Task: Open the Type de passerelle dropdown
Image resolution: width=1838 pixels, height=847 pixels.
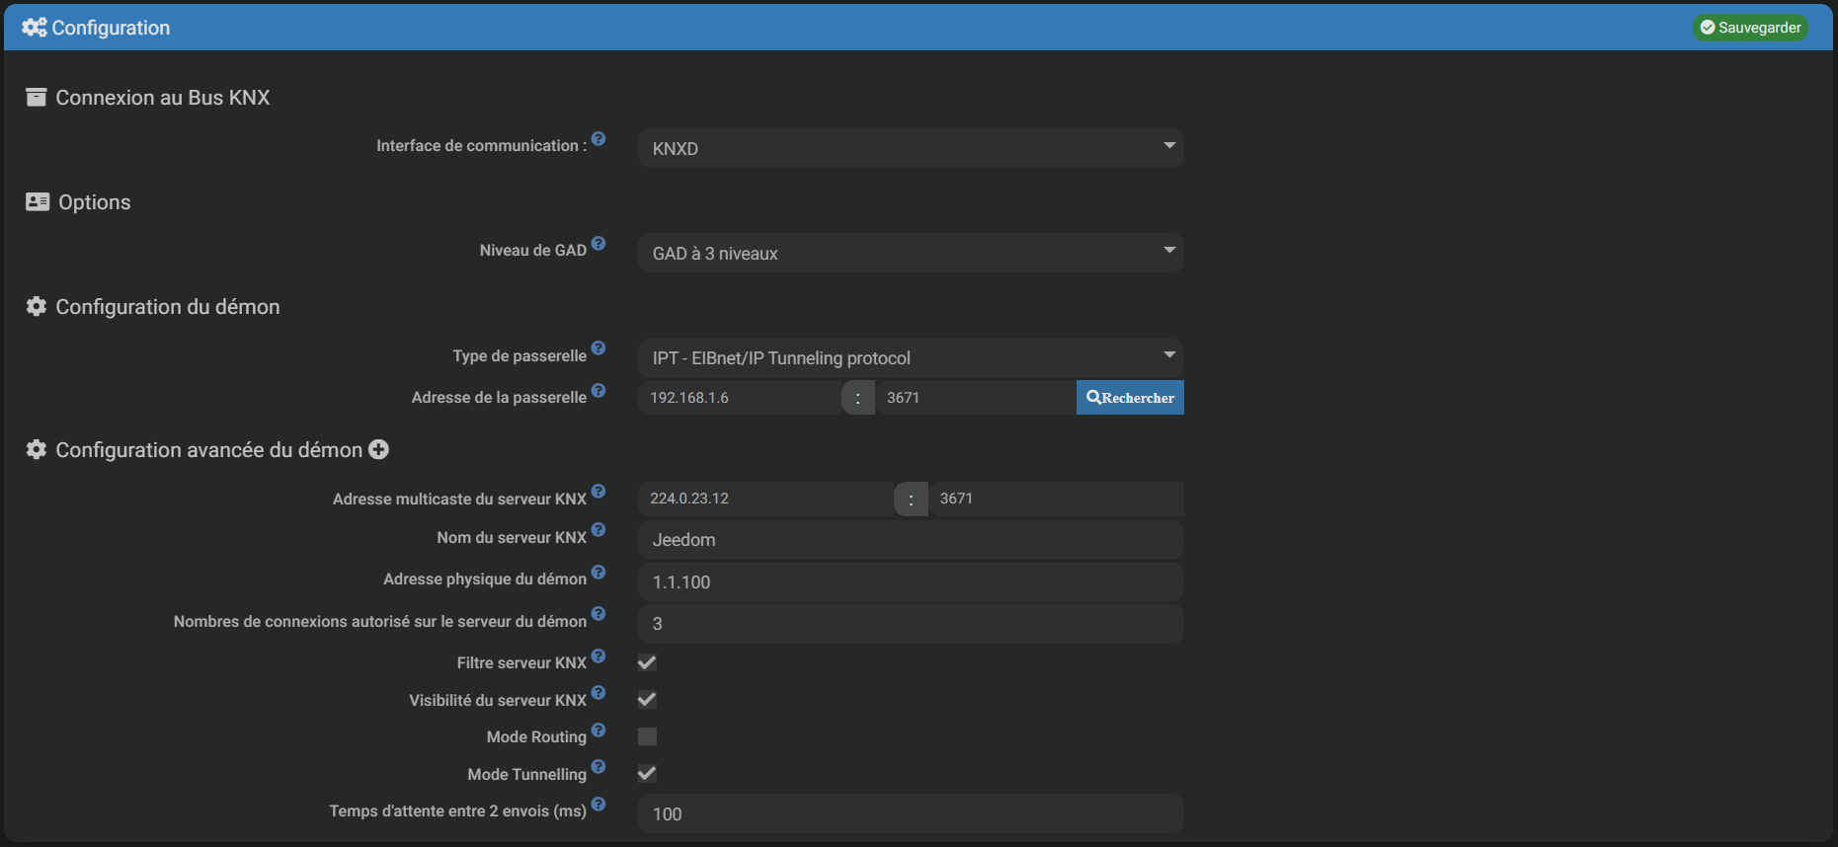Action: point(910,357)
